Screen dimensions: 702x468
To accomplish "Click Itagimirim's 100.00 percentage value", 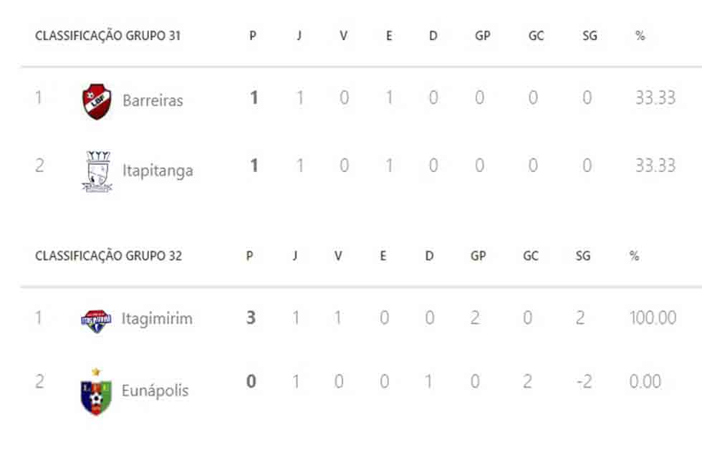I will click(653, 318).
